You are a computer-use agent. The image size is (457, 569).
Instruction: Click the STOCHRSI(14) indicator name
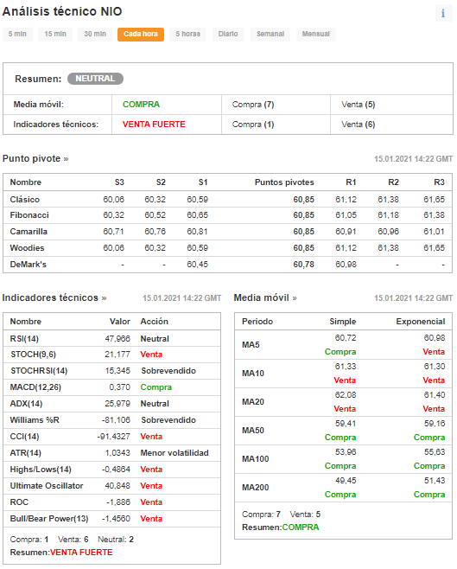click(39, 371)
